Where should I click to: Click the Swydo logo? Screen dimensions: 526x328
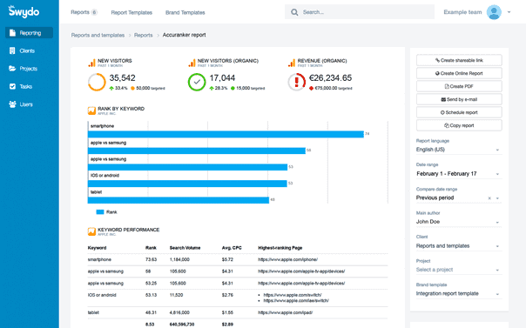(24, 11)
